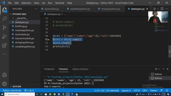Show additional activity bar views ellipsis

tap(4, 54)
